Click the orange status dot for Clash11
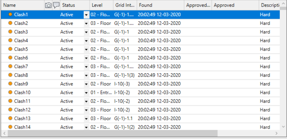 pyautogui.click(x=10, y=101)
